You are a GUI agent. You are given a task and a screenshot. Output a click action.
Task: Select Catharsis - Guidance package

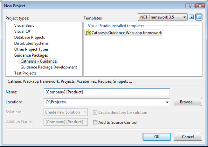(38, 61)
